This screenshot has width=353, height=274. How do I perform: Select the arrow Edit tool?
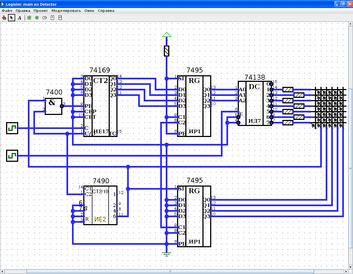point(12,18)
